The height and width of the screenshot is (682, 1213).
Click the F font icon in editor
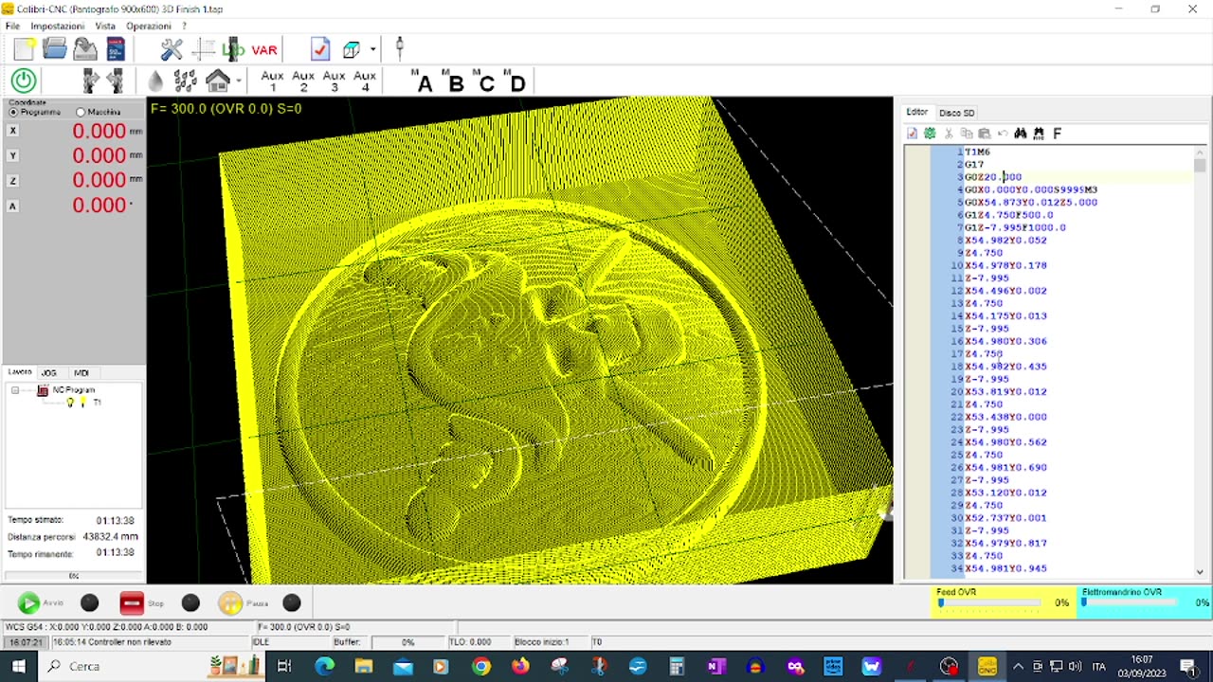coord(1058,134)
